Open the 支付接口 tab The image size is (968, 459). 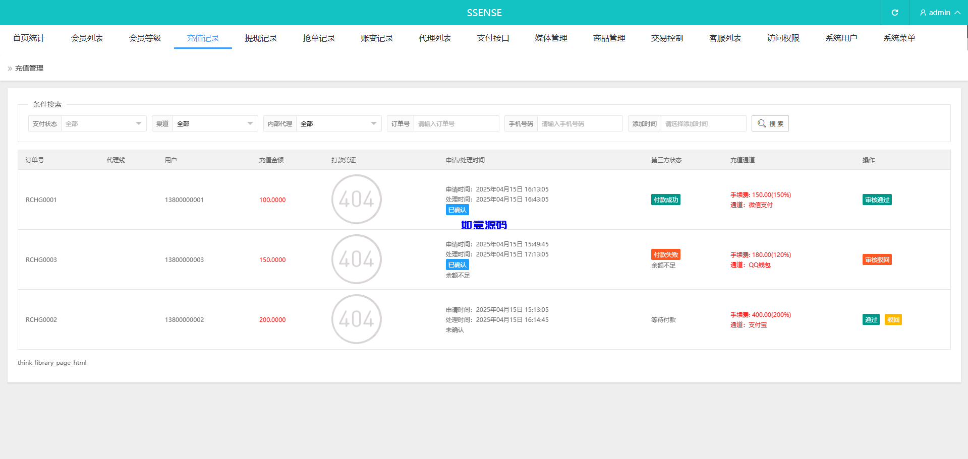click(x=493, y=38)
